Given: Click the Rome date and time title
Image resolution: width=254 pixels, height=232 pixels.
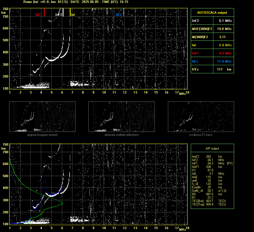Looking at the screenshot, I should 76,2.
